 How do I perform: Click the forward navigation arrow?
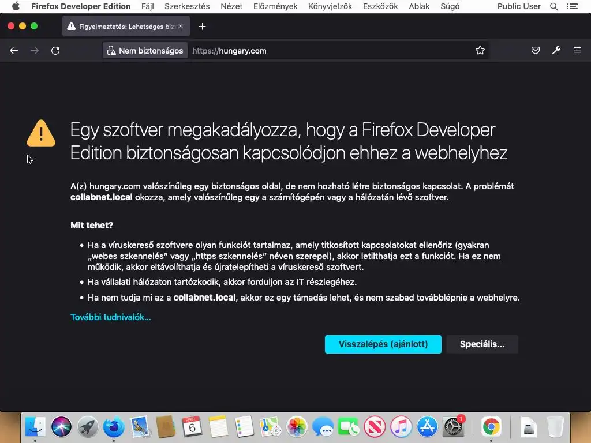35,51
